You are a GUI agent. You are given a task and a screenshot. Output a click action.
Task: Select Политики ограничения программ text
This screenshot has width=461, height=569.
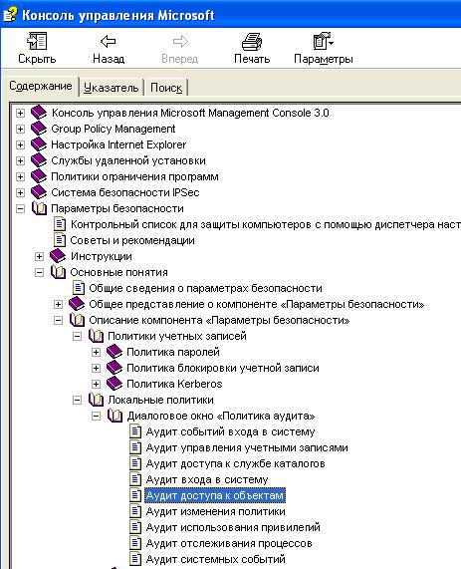(x=134, y=176)
